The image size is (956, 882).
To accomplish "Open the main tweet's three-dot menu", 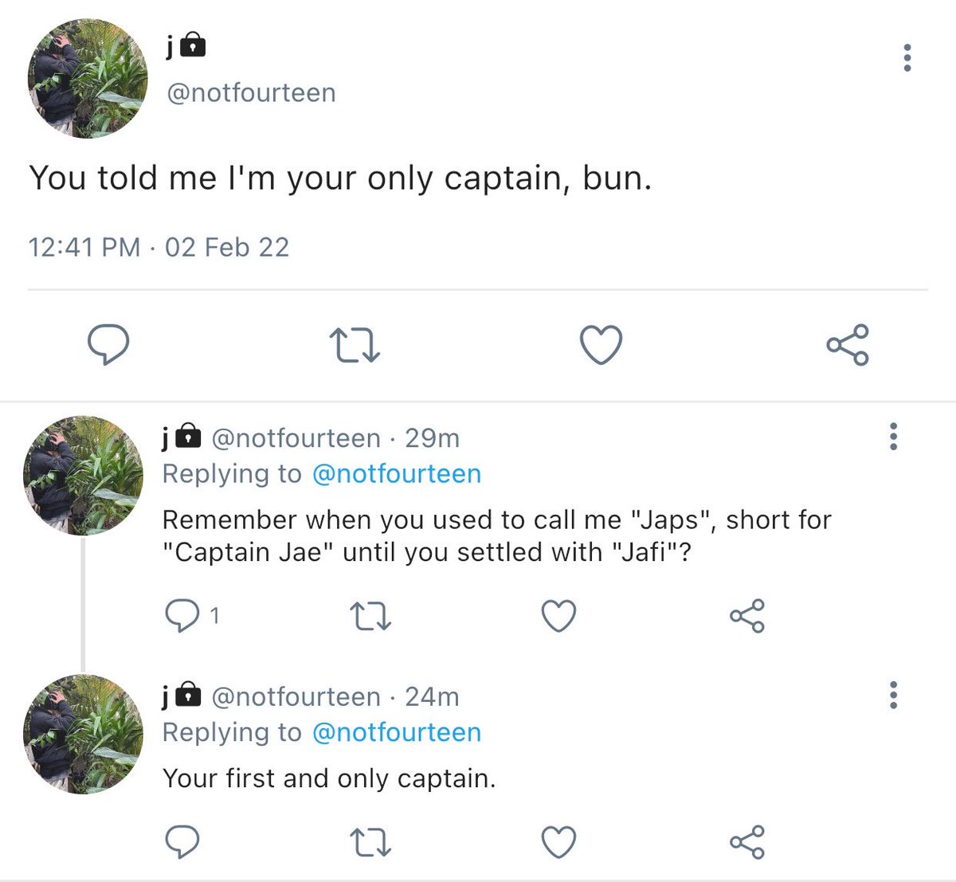I will click(x=907, y=58).
